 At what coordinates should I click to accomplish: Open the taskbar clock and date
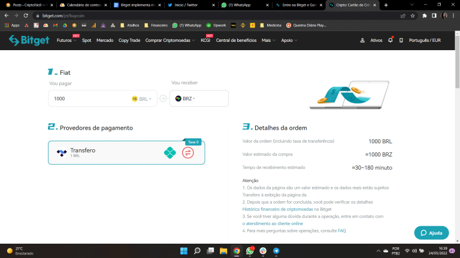point(438,251)
